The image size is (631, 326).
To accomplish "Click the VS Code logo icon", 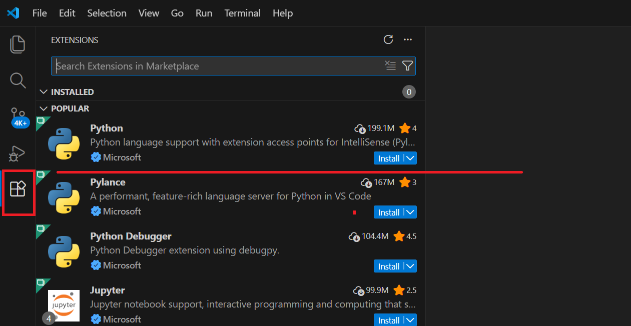I will click(x=13, y=13).
